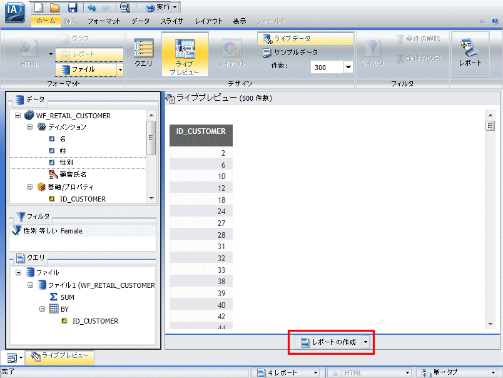Switch to the レイアウト design view

click(x=232, y=54)
